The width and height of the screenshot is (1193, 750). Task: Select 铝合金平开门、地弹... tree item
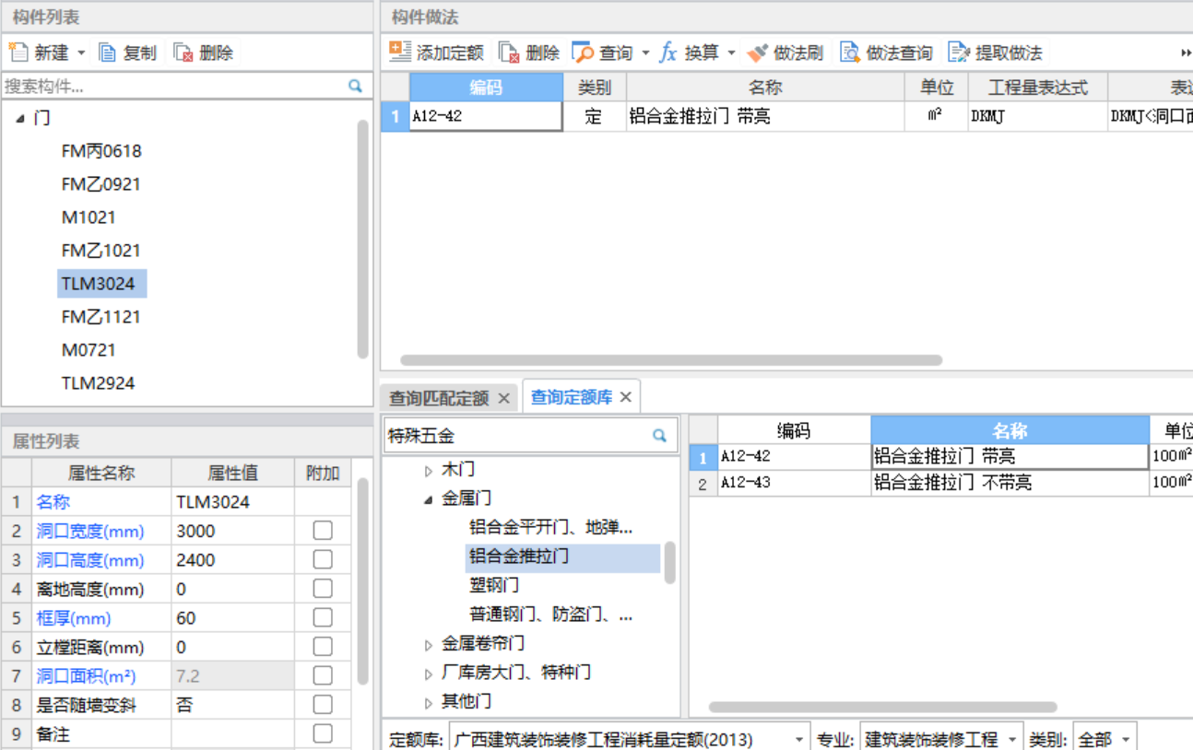[550, 528]
